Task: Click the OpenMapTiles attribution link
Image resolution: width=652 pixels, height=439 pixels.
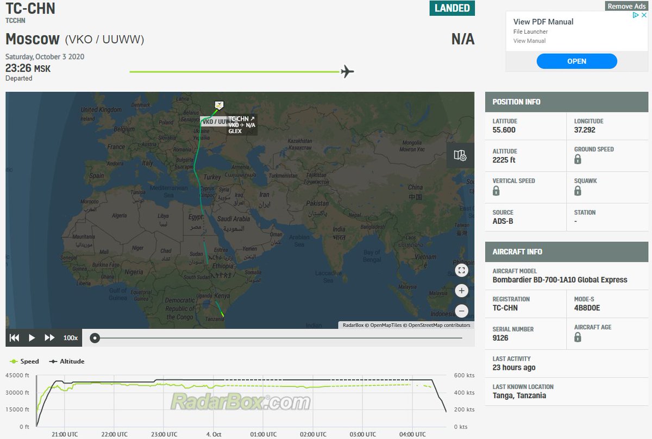Action: pyautogui.click(x=386, y=325)
